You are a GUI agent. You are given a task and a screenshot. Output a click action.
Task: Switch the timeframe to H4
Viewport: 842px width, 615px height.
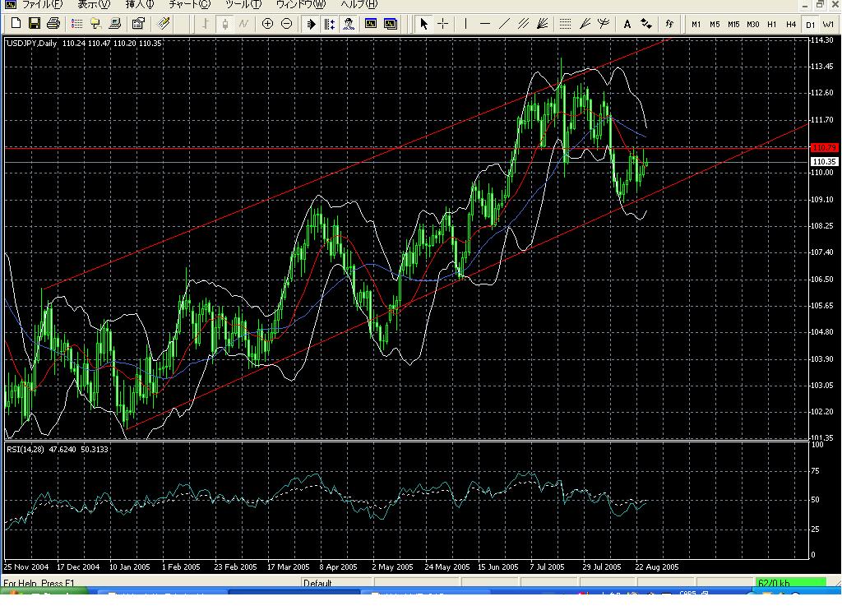point(791,25)
